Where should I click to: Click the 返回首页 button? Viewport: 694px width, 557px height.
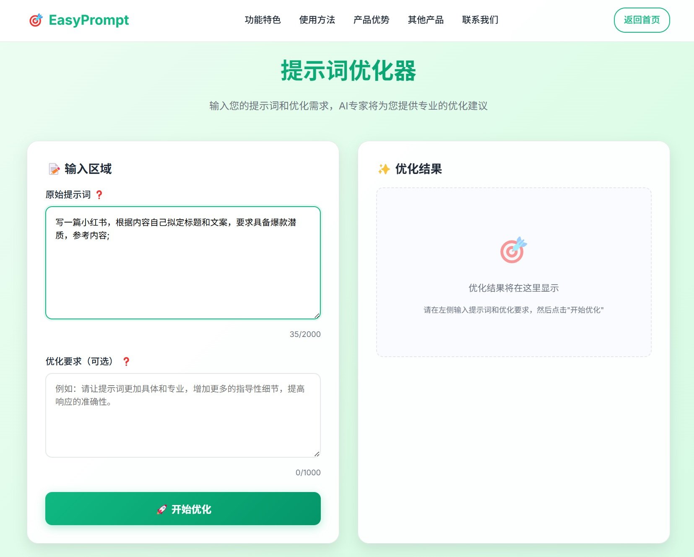point(642,19)
